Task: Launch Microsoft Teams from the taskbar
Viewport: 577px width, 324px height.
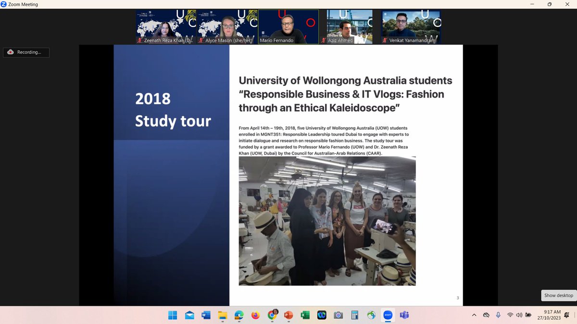Action: tap(403, 315)
